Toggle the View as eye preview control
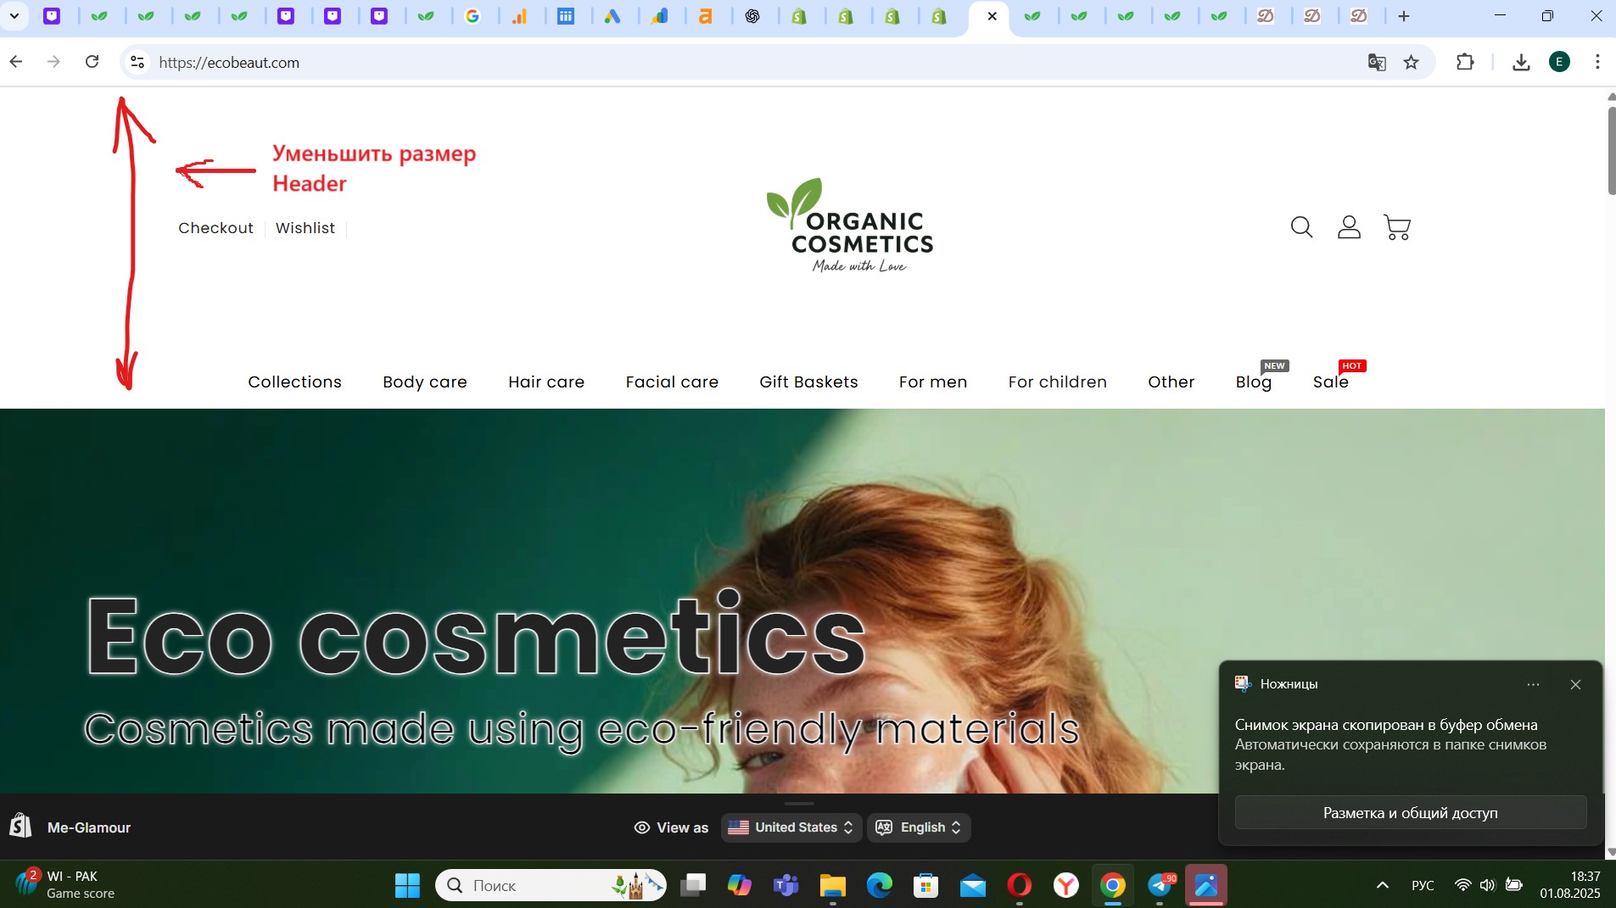This screenshot has width=1616, height=908. tap(671, 827)
